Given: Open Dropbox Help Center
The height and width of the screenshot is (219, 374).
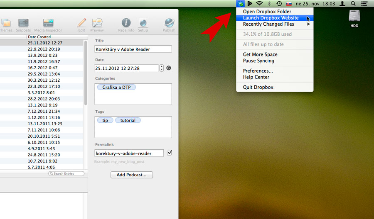Looking at the screenshot, I should 275,77.
